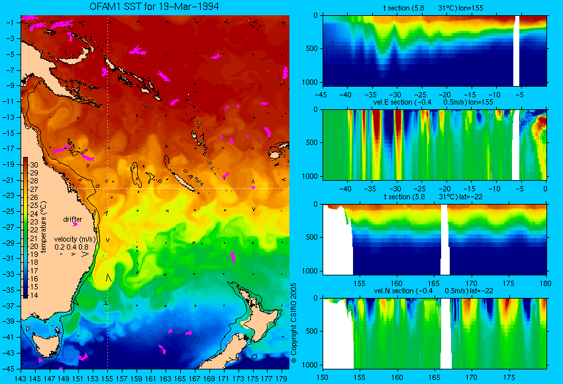This screenshot has width=563, height=384.
Task: Click the '180' x-axis label under the lat=-22 temperature section
Action: [x=546, y=283]
